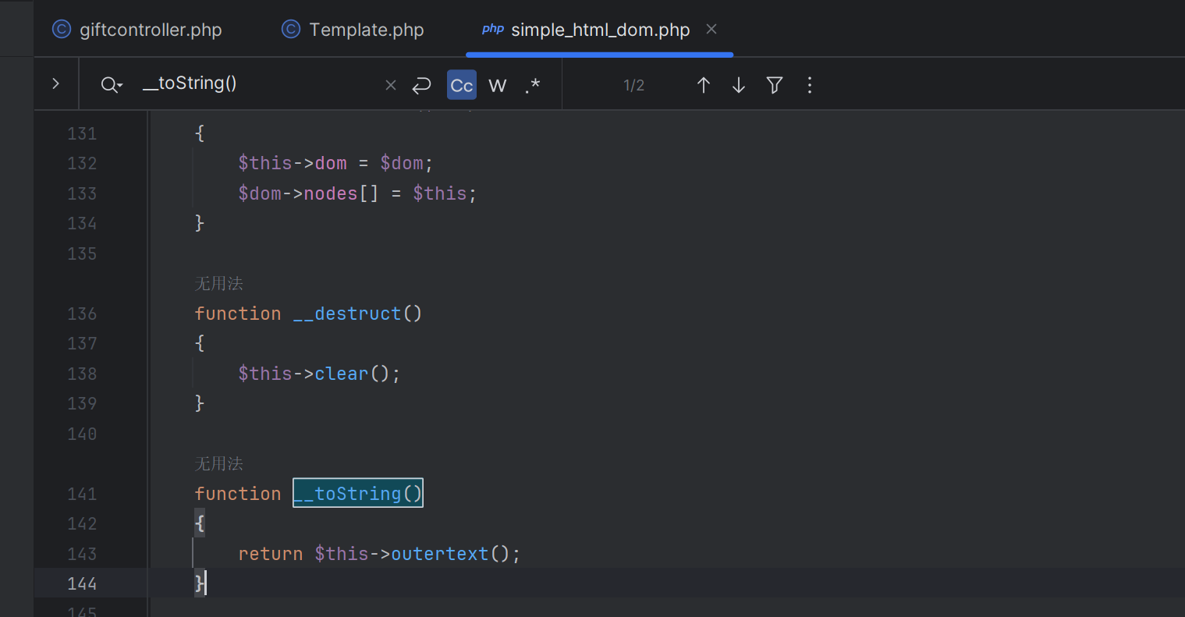This screenshot has height=617, width=1185.
Task: Open the search history magnifier dropdown
Action: 112,85
